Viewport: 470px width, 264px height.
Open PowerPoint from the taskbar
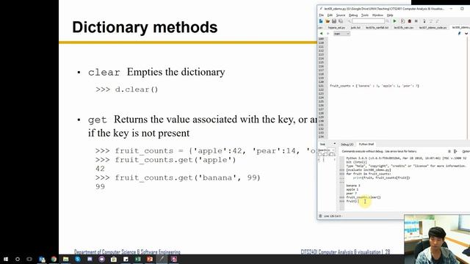pyautogui.click(x=150, y=259)
